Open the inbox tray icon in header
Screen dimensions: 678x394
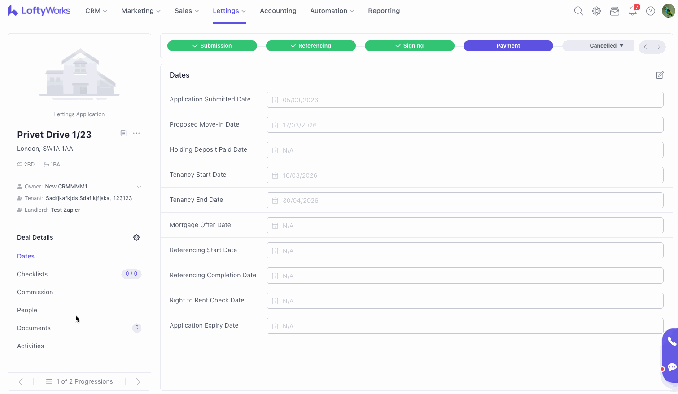(x=614, y=11)
